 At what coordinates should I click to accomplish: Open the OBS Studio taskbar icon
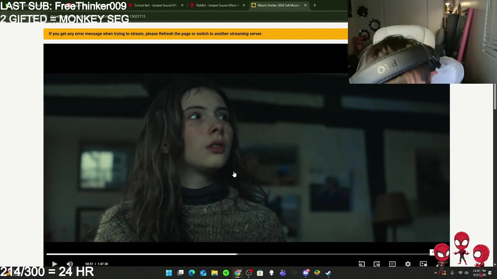249,273
